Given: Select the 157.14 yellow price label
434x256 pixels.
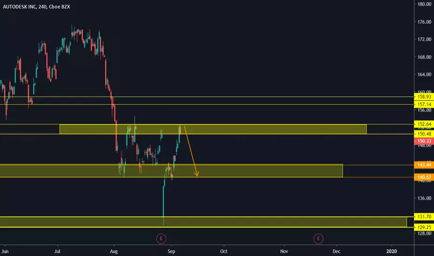Looking at the screenshot, I should pyautogui.click(x=424, y=104).
